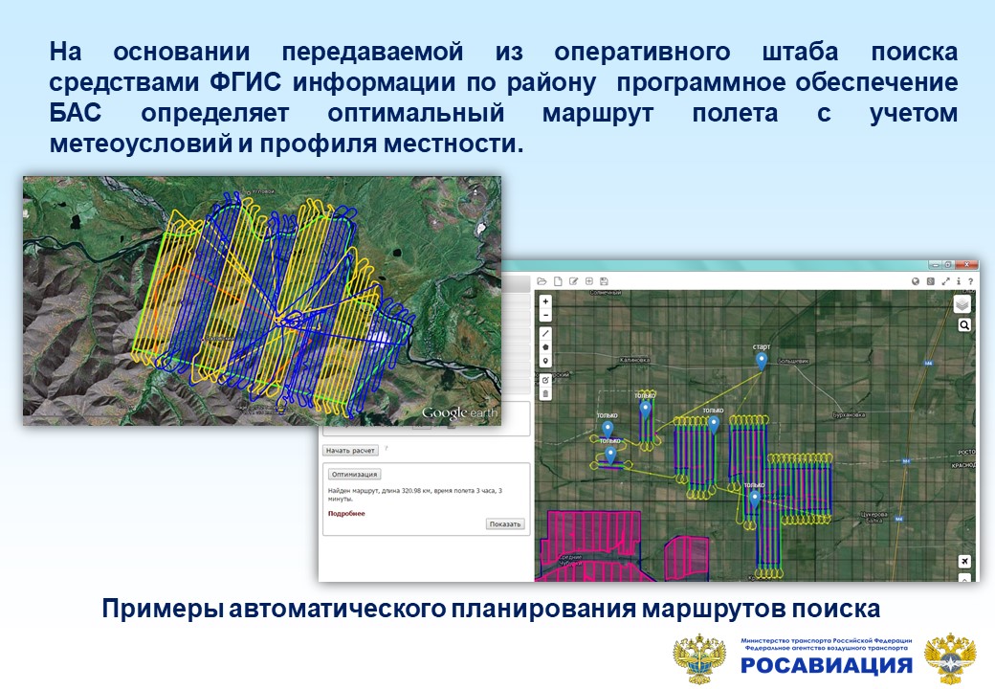The width and height of the screenshot is (995, 689).
Task: Click the globe icon in top-right toolbar
Action: coord(916,281)
